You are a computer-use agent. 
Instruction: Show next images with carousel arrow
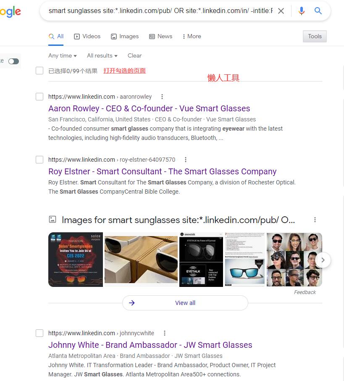click(323, 260)
